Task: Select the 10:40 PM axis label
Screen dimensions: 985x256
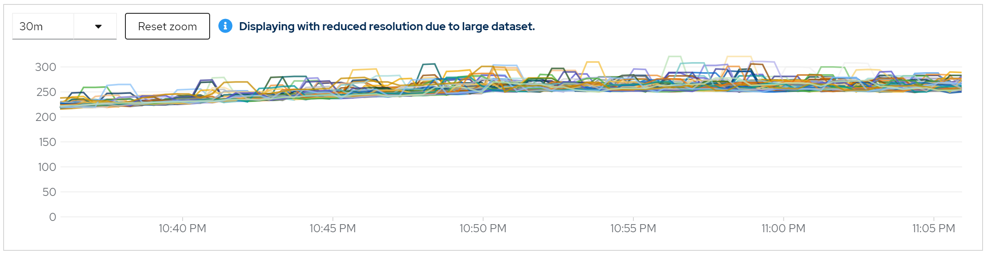Action: 182,228
